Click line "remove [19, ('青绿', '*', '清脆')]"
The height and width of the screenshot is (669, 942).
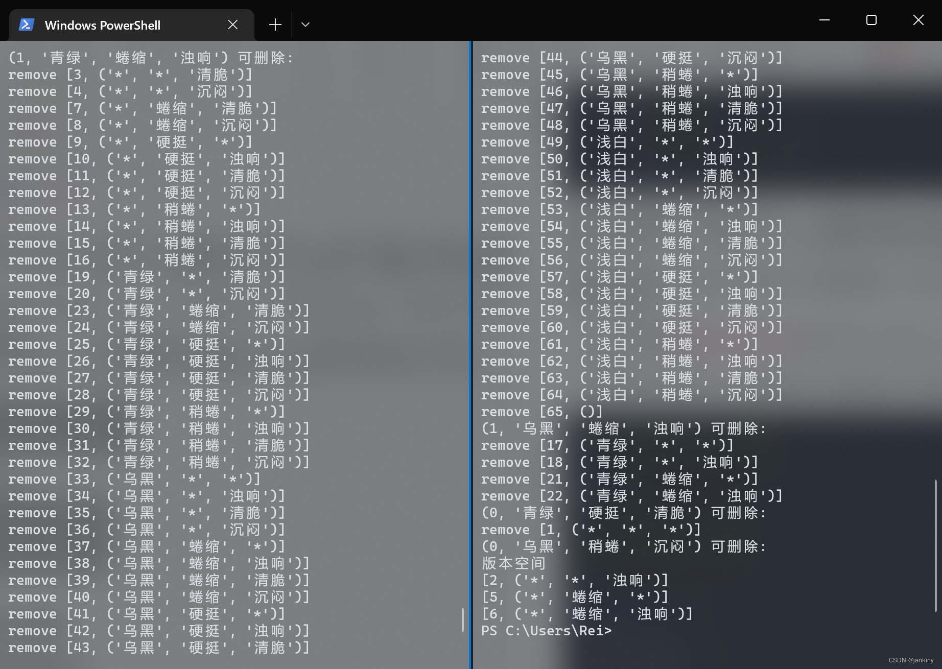tap(147, 277)
